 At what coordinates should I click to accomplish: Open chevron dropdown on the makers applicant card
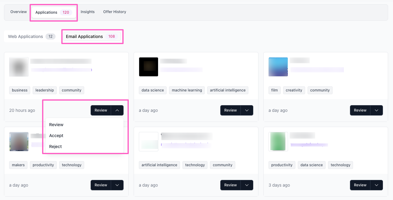[117, 185]
